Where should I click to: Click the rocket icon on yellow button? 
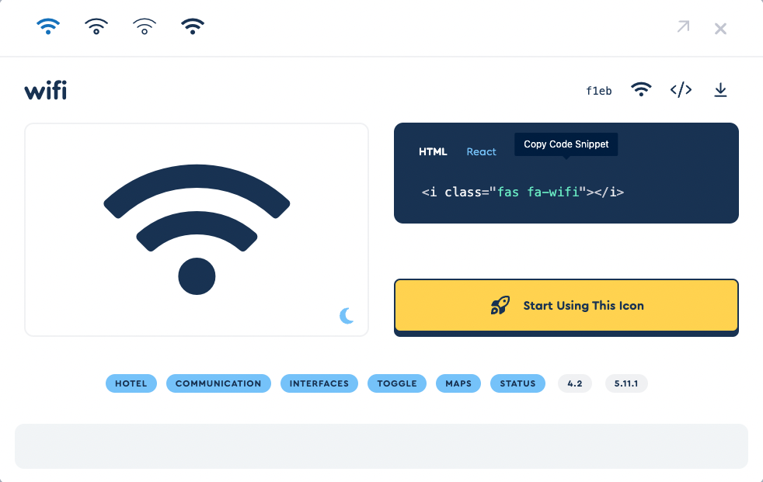pos(500,306)
